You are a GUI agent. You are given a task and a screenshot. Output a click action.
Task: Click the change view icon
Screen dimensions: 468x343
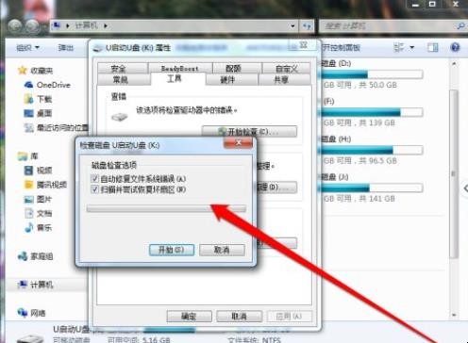pos(399,48)
